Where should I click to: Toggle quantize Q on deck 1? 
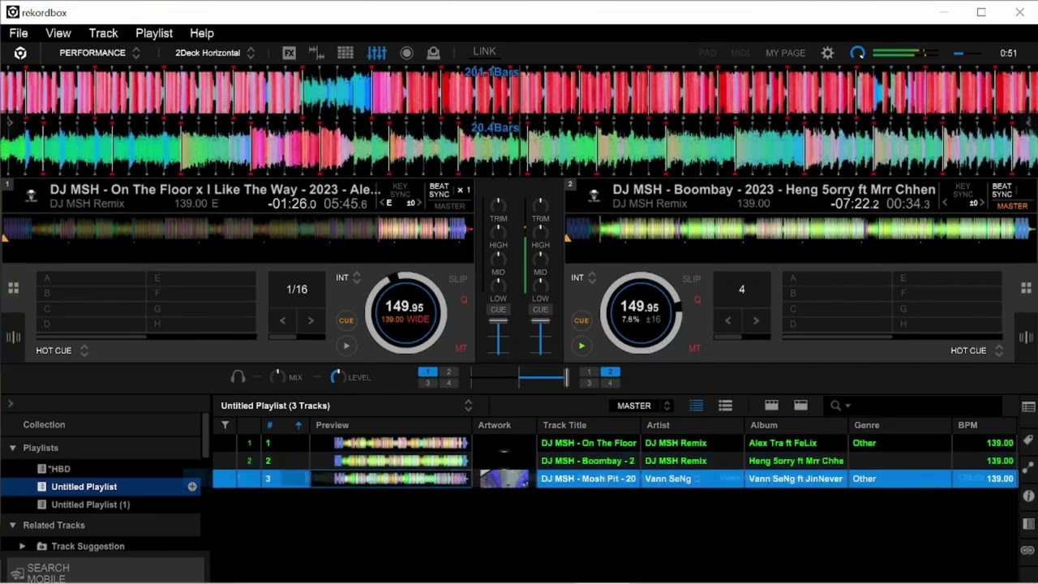pos(465,300)
